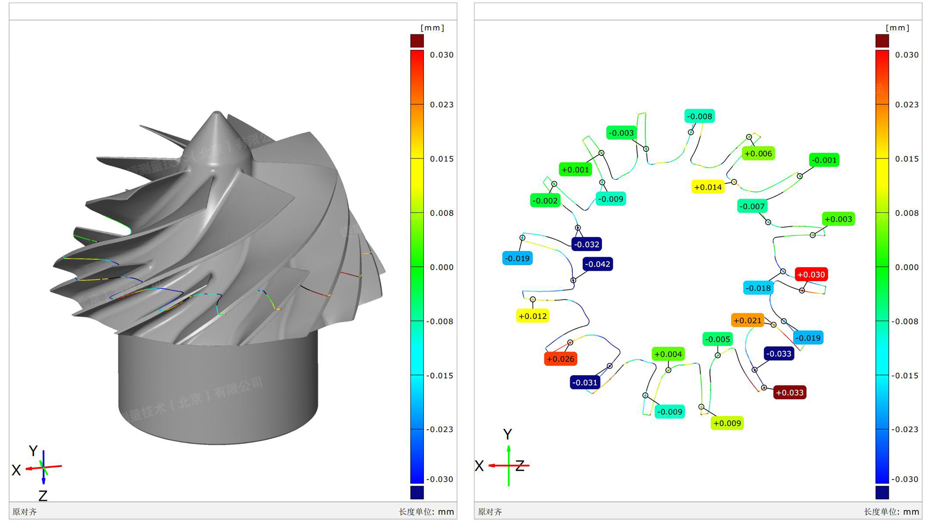Click the -0.031 dark blue deviation label
This screenshot has width=929, height=522.
[x=585, y=382]
